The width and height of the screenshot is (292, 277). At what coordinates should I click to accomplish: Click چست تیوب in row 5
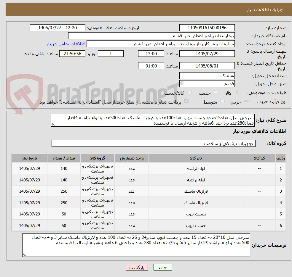196,214
